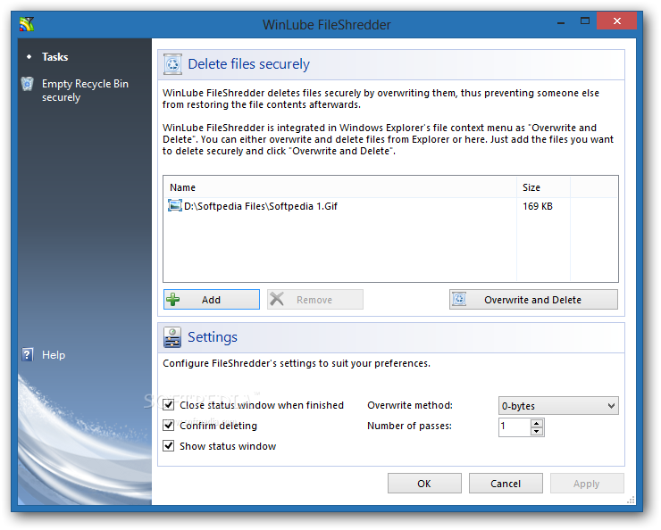Toggle the Confirm deleting checkbox
Viewport: 661px width, 530px height.
click(169, 426)
